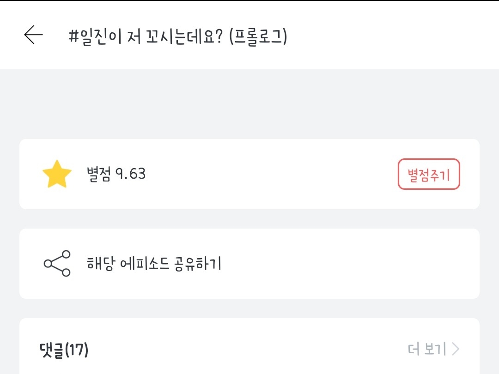Open the 별점주기 rating button
Viewport: 499px width, 374px height.
pyautogui.click(x=429, y=174)
